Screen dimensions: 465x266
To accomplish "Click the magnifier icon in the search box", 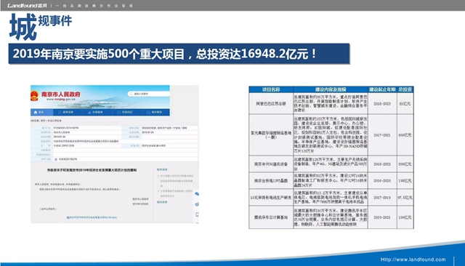I will [x=131, y=94].
